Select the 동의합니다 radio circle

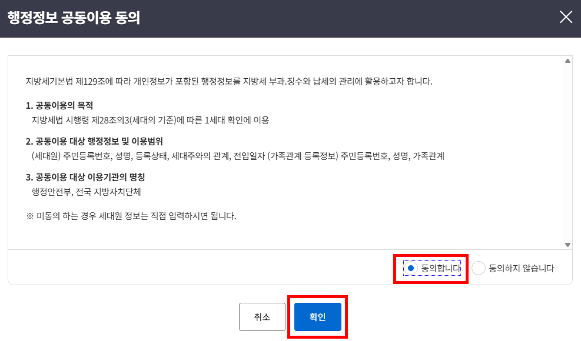pos(411,268)
